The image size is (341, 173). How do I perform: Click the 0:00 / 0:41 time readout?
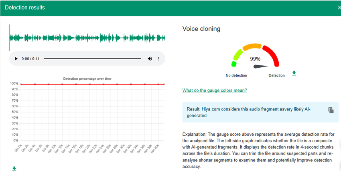[x=30, y=58]
